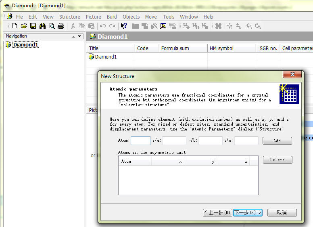Click the y column header in the atoms list
The height and width of the screenshot is (227, 313).
coord(200,162)
